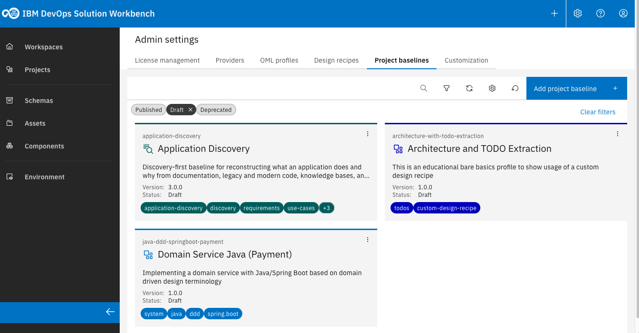The height and width of the screenshot is (333, 639).
Task: Toggle the Draft filter chip label
Action: (177, 110)
